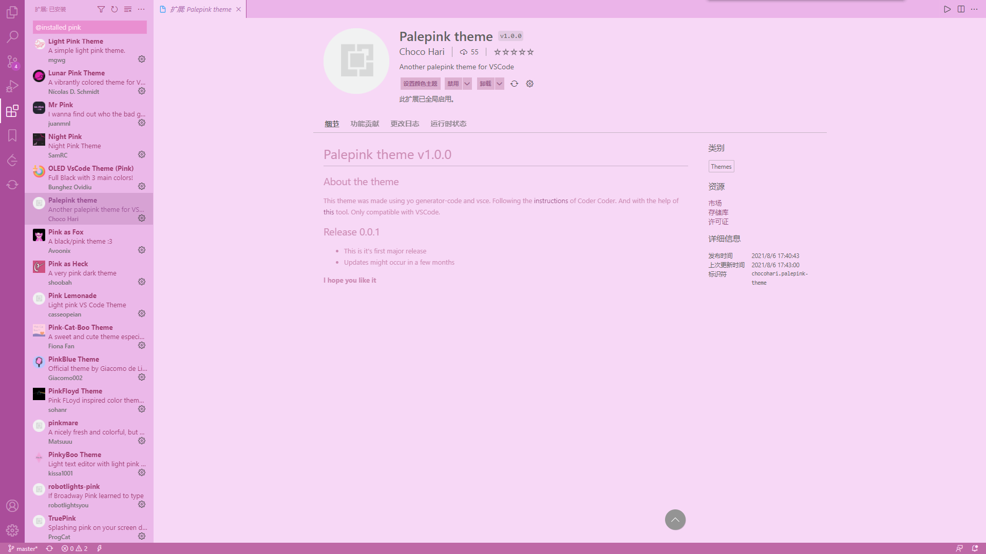Viewport: 986px width, 554px height.
Task: Switch to the 更改日志 changelog tab
Action: pos(405,124)
